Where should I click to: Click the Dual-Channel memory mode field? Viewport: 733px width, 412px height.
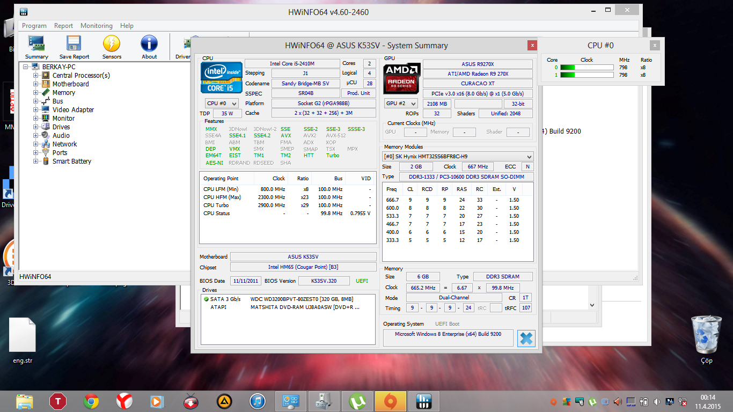click(x=453, y=298)
